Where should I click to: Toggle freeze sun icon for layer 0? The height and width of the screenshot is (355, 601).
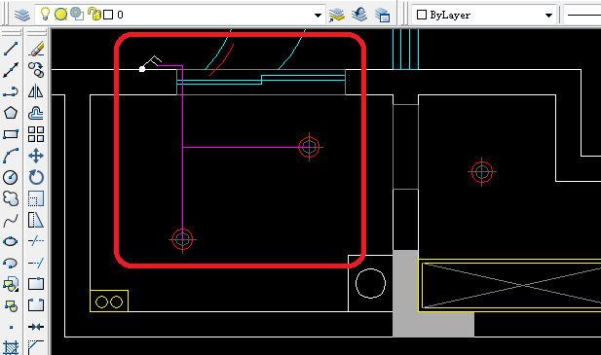pos(60,15)
